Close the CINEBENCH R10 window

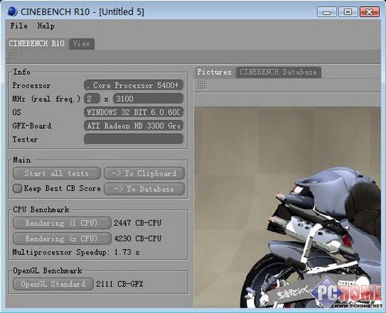coord(369,12)
